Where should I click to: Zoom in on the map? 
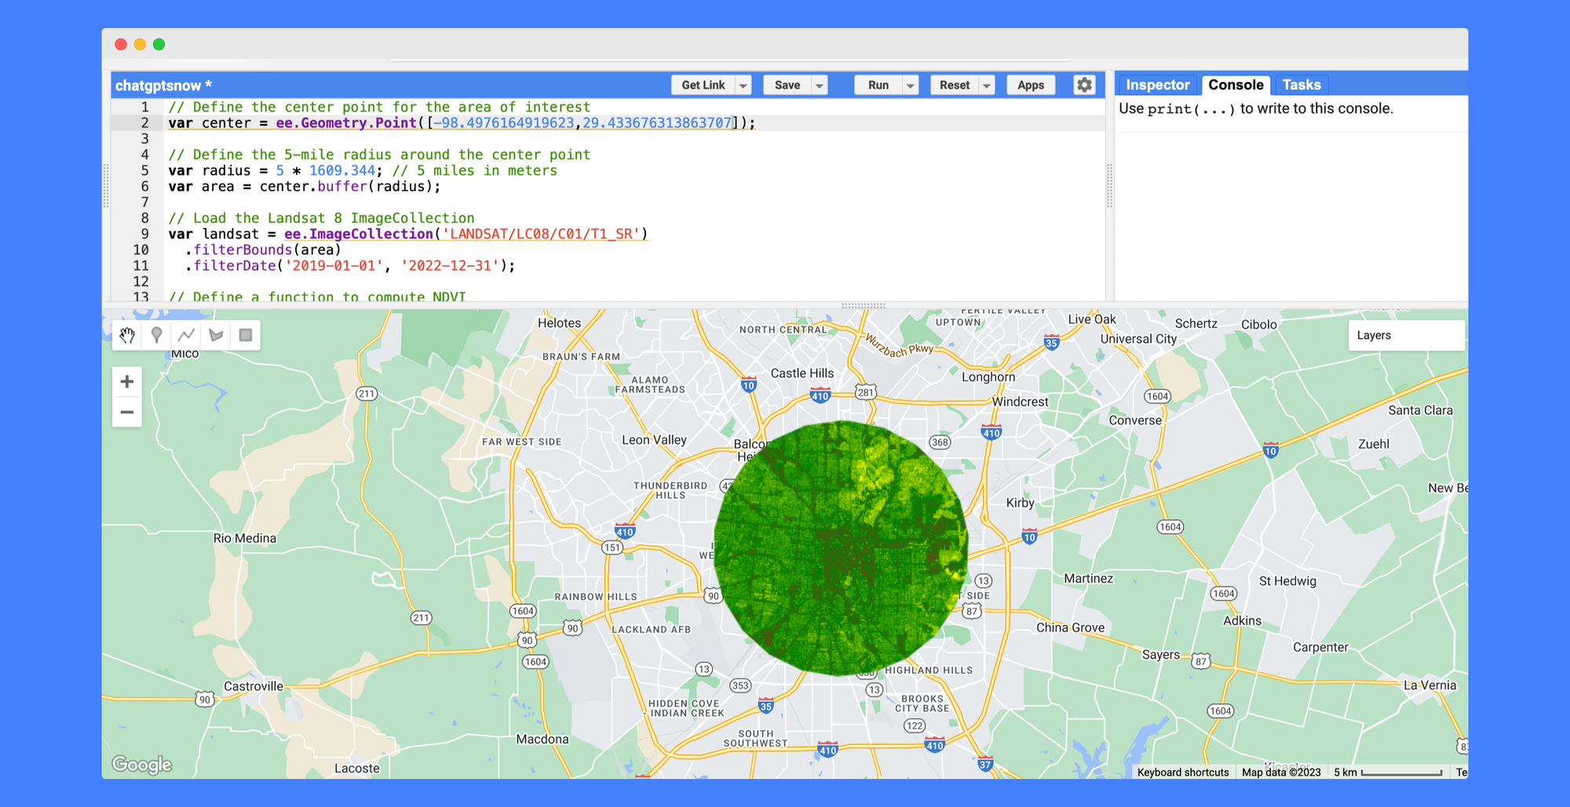tap(127, 382)
